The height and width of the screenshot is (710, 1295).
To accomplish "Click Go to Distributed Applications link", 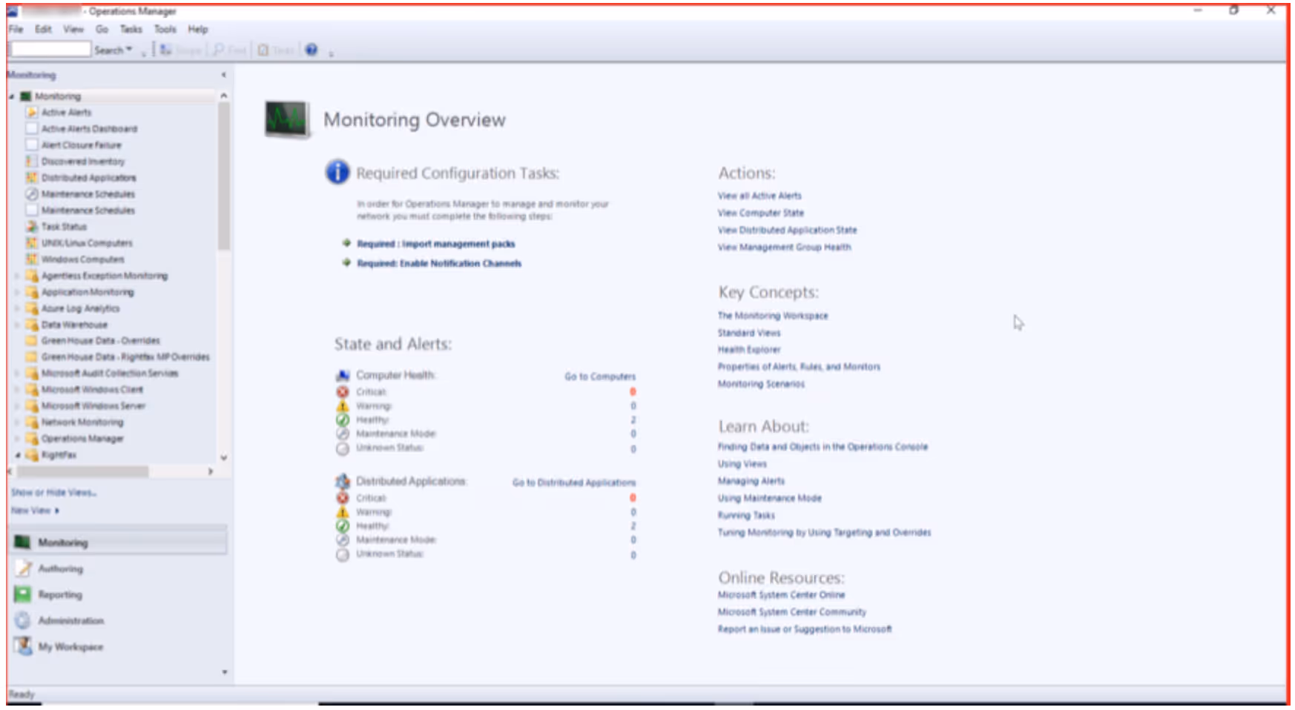I will tap(574, 482).
